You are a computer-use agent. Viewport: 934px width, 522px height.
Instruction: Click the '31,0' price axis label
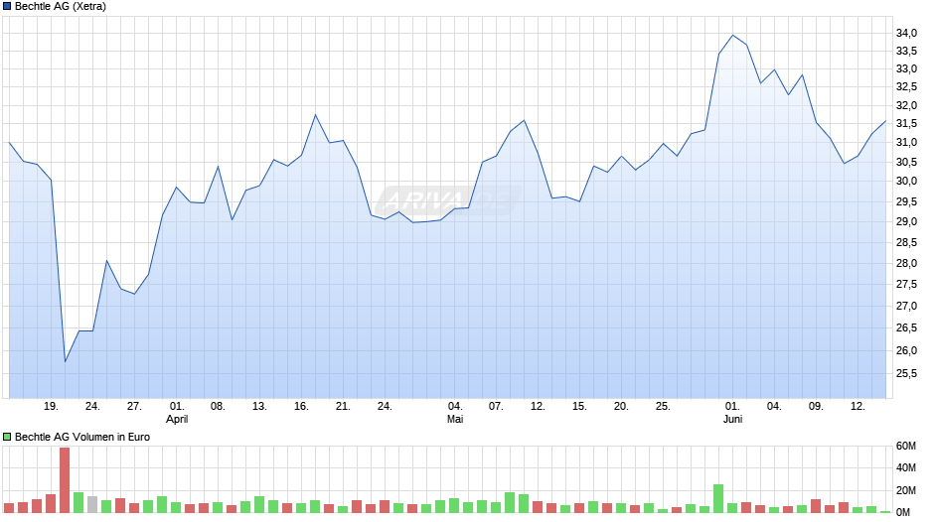906,142
